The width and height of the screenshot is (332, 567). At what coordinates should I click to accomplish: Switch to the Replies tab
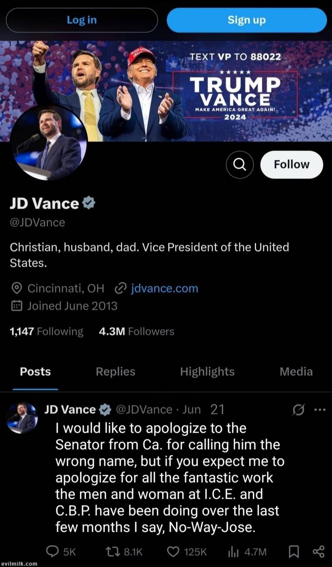[x=115, y=372]
